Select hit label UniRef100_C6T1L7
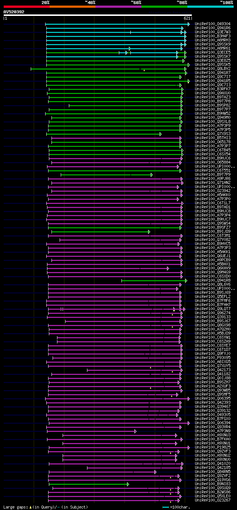Screen dimensions: 237x510 [x=213, y=203]
